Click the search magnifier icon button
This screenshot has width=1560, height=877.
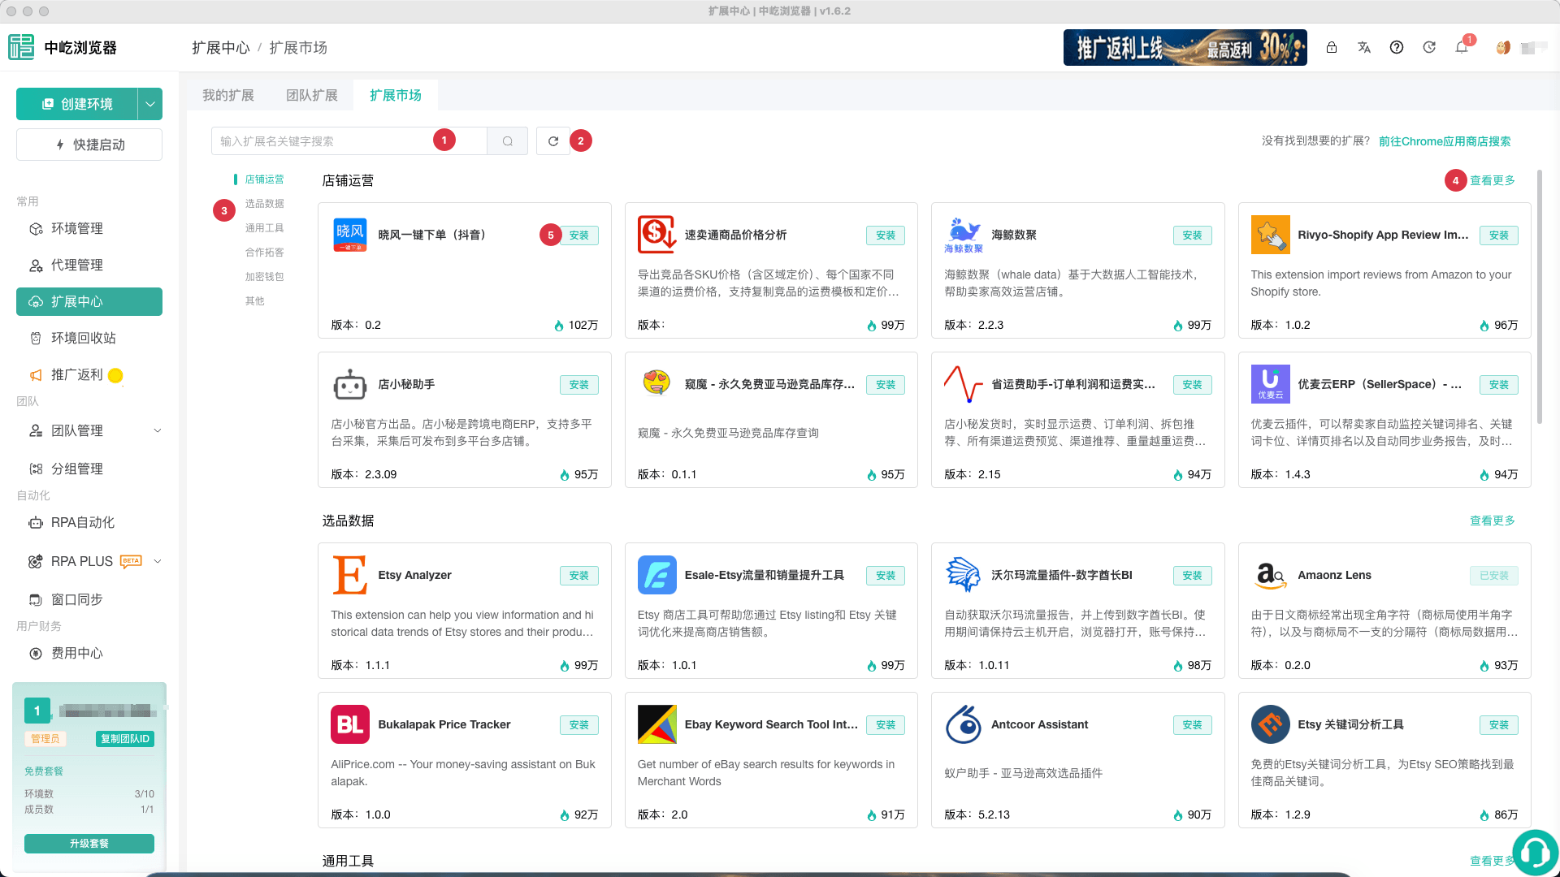point(508,141)
